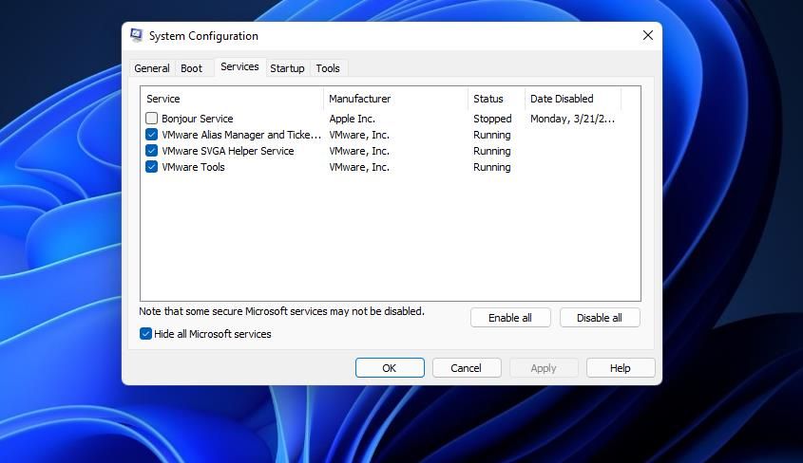Click the Stopped status cell
Screen dimensions: 803x463
click(492, 119)
